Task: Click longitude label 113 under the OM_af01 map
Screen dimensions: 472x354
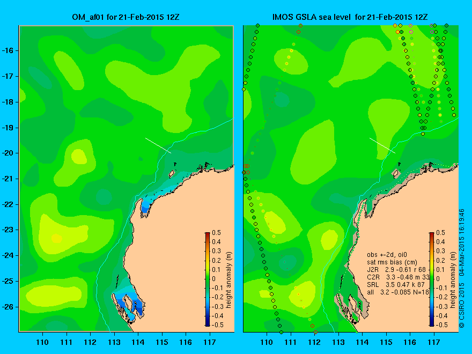Action: click(x=114, y=342)
